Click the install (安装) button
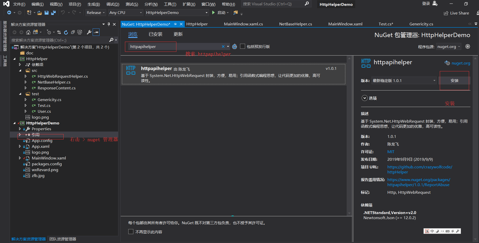The height and width of the screenshot is (243, 479). coord(454,80)
